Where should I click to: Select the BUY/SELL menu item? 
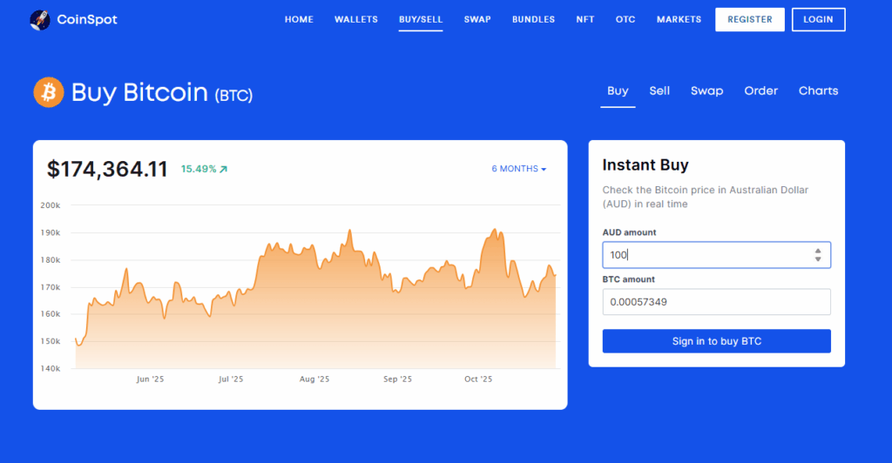coord(421,19)
